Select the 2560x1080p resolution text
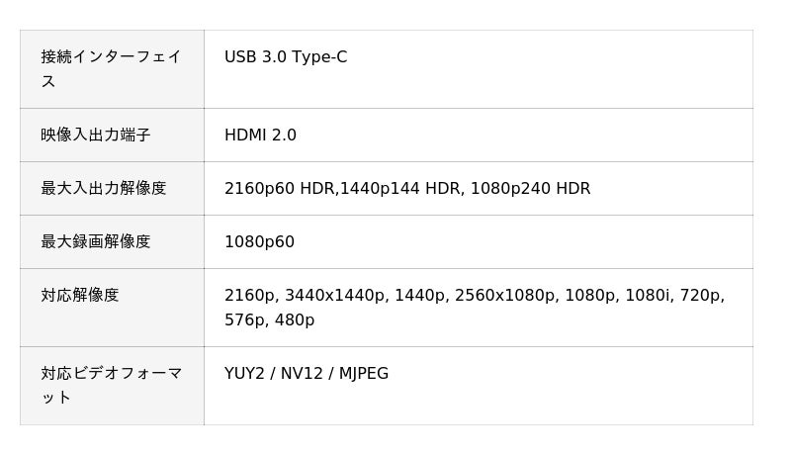 [504, 296]
